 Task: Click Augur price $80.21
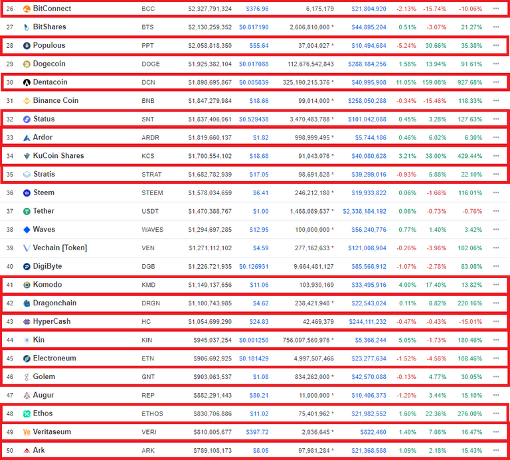(x=259, y=396)
